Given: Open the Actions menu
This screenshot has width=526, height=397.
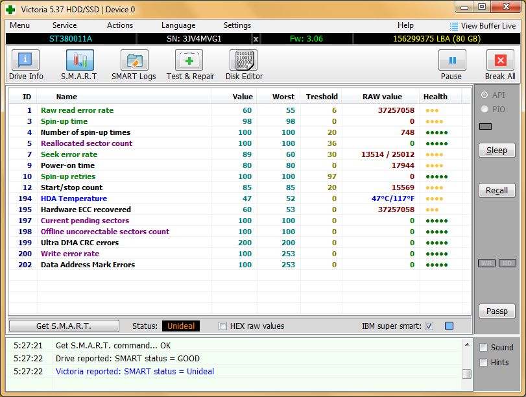Looking at the screenshot, I should (120, 25).
